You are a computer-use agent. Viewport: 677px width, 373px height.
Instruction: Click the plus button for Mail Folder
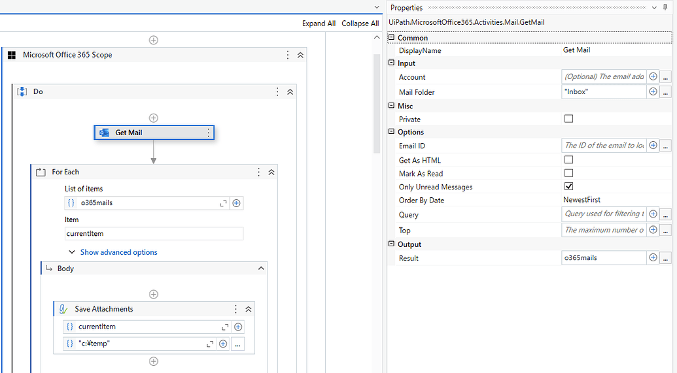pyautogui.click(x=653, y=92)
